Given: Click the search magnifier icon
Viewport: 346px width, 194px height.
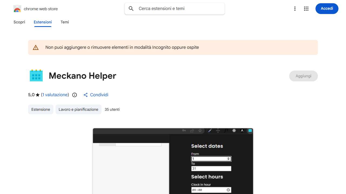Looking at the screenshot, I should pyautogui.click(x=131, y=8).
